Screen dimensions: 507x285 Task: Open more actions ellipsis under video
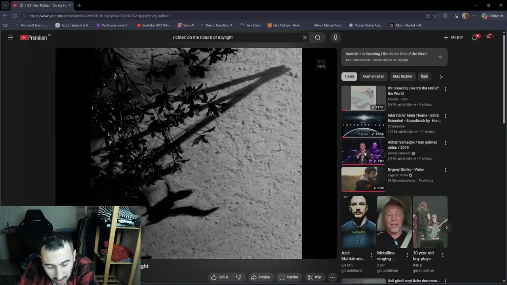pyautogui.click(x=332, y=277)
